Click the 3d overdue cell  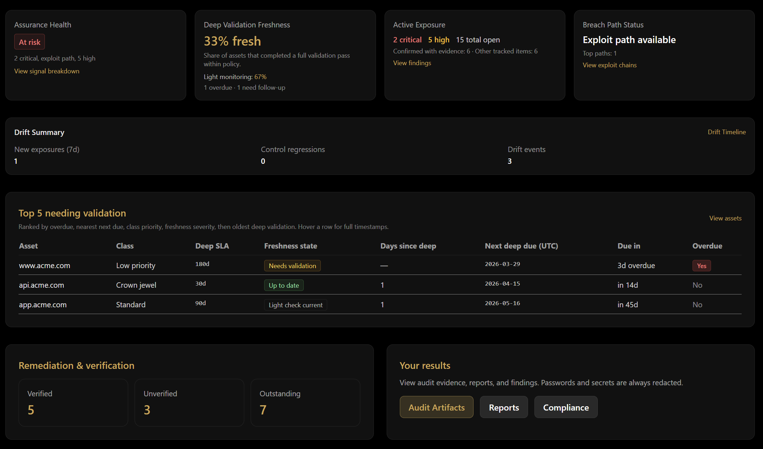pos(636,266)
